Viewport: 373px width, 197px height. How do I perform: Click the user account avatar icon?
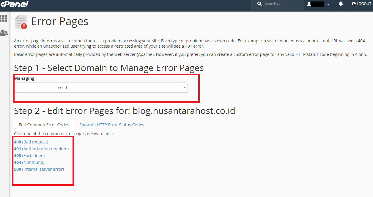tap(309, 4)
